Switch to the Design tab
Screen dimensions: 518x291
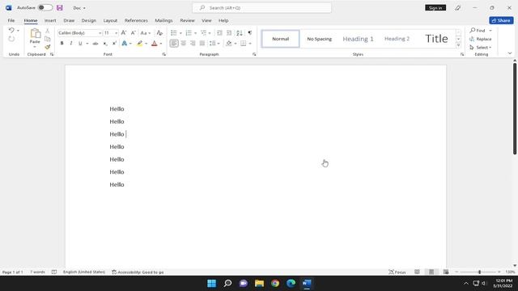pyautogui.click(x=89, y=20)
